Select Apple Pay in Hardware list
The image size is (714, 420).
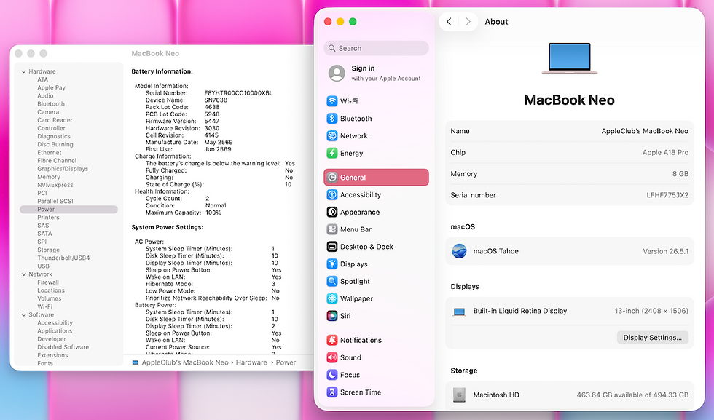pyautogui.click(x=51, y=87)
